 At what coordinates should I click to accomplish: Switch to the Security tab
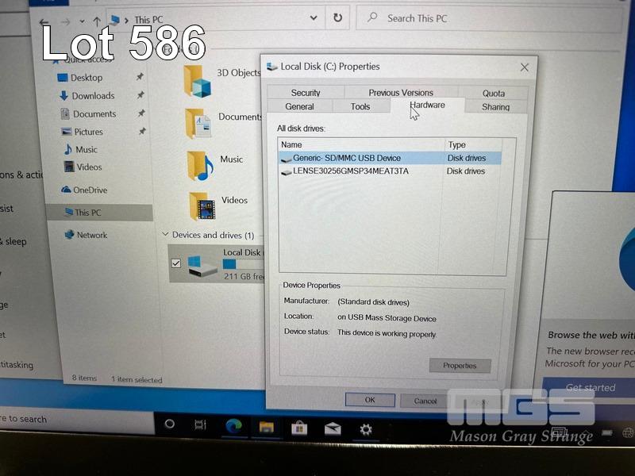[x=306, y=93]
